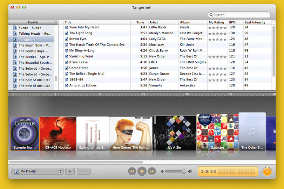Click the fast-forward button
The height and width of the screenshot is (189, 284).
(x=152, y=171)
